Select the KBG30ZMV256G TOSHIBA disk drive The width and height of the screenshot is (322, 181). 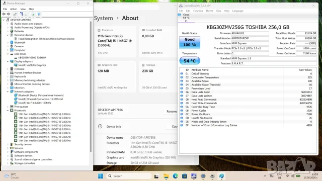32,58
